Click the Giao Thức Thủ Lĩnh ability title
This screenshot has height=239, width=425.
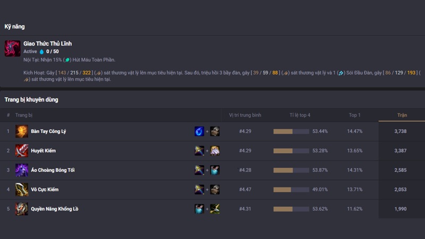click(x=47, y=44)
